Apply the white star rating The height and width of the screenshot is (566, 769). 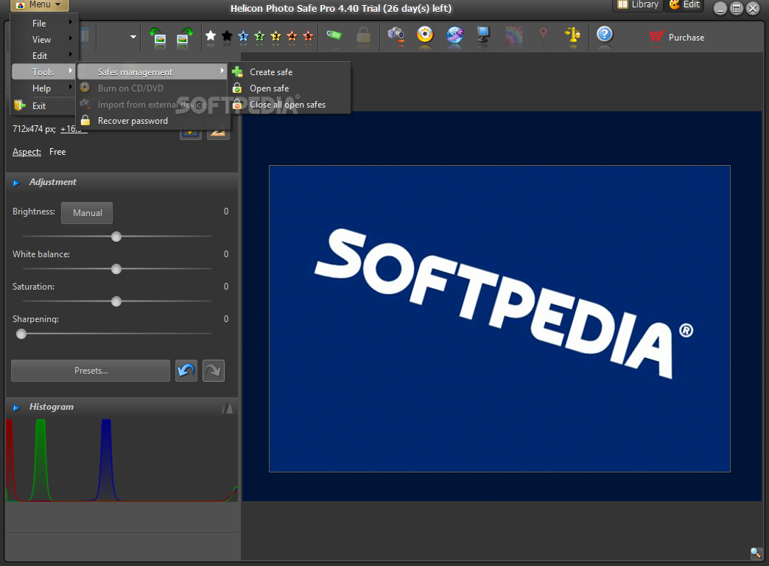(211, 36)
